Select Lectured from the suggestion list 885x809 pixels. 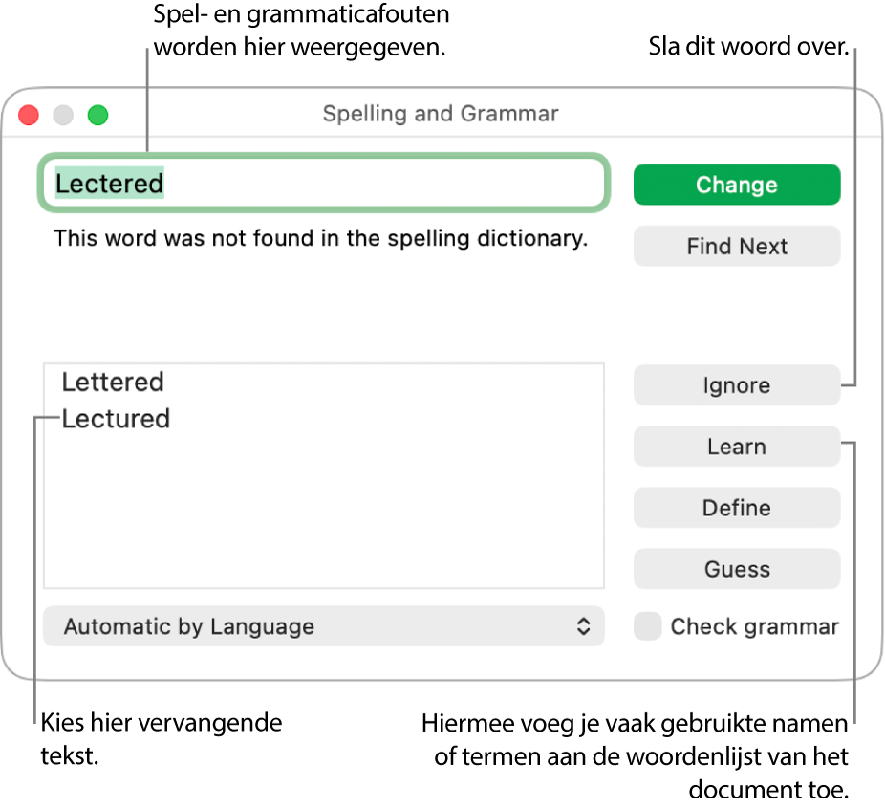(x=115, y=419)
